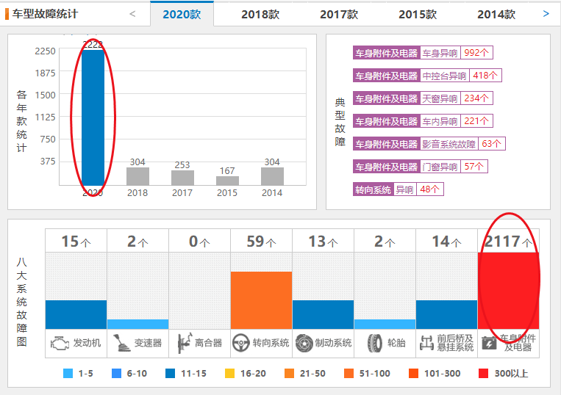Click the brake disc (制动系统) icon
The height and width of the screenshot is (395, 561).
pyautogui.click(x=303, y=342)
